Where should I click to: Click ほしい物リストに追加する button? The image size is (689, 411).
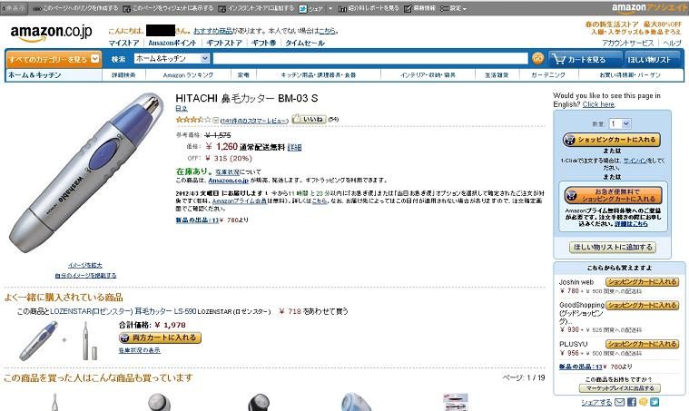pyautogui.click(x=613, y=247)
